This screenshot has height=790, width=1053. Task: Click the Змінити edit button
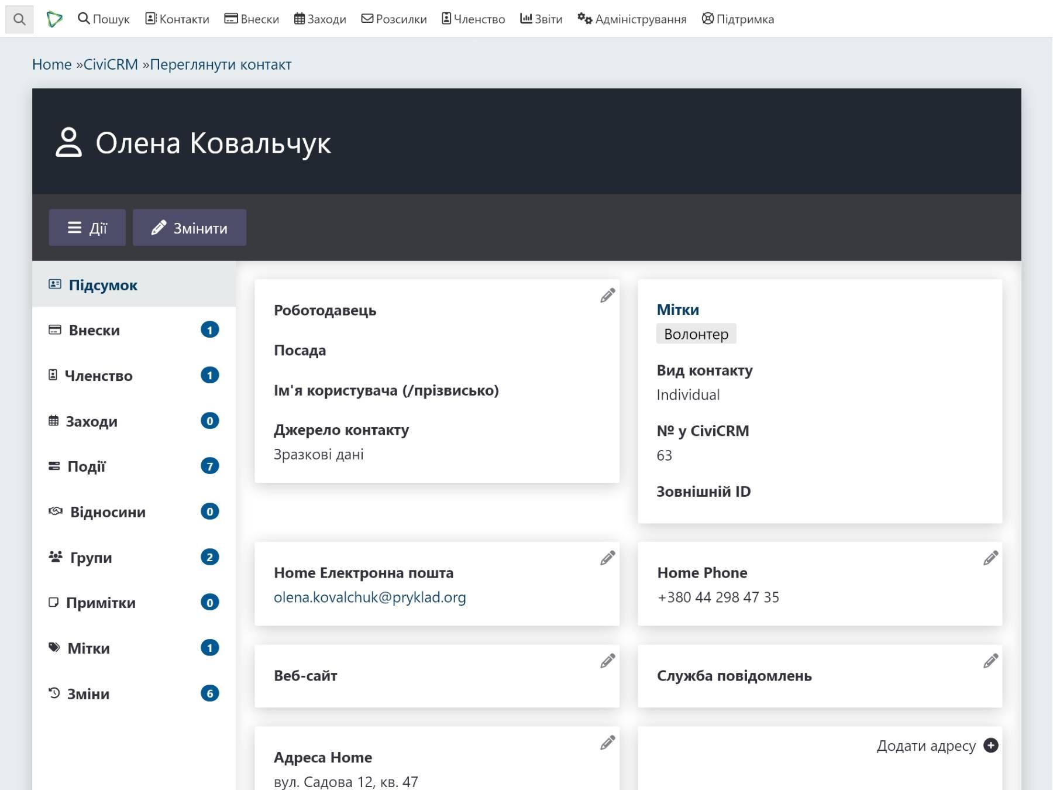[190, 228]
